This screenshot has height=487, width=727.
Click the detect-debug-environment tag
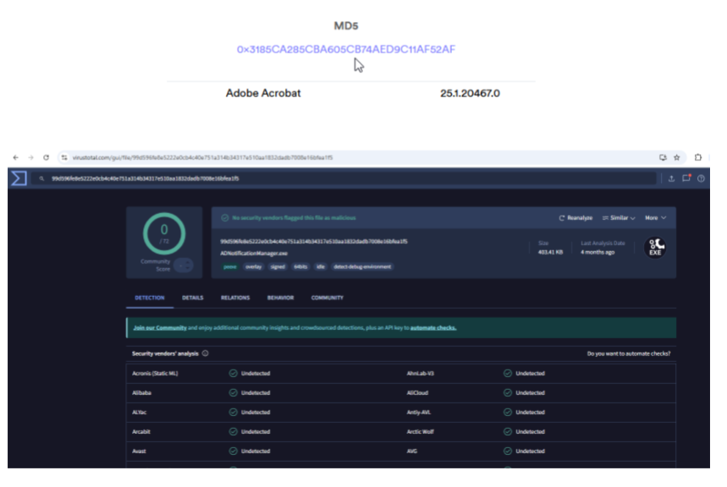point(362,267)
